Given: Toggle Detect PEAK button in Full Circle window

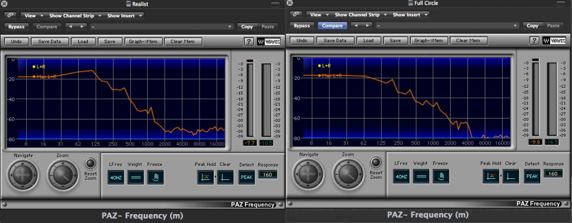Looking at the screenshot, I should [533, 177].
